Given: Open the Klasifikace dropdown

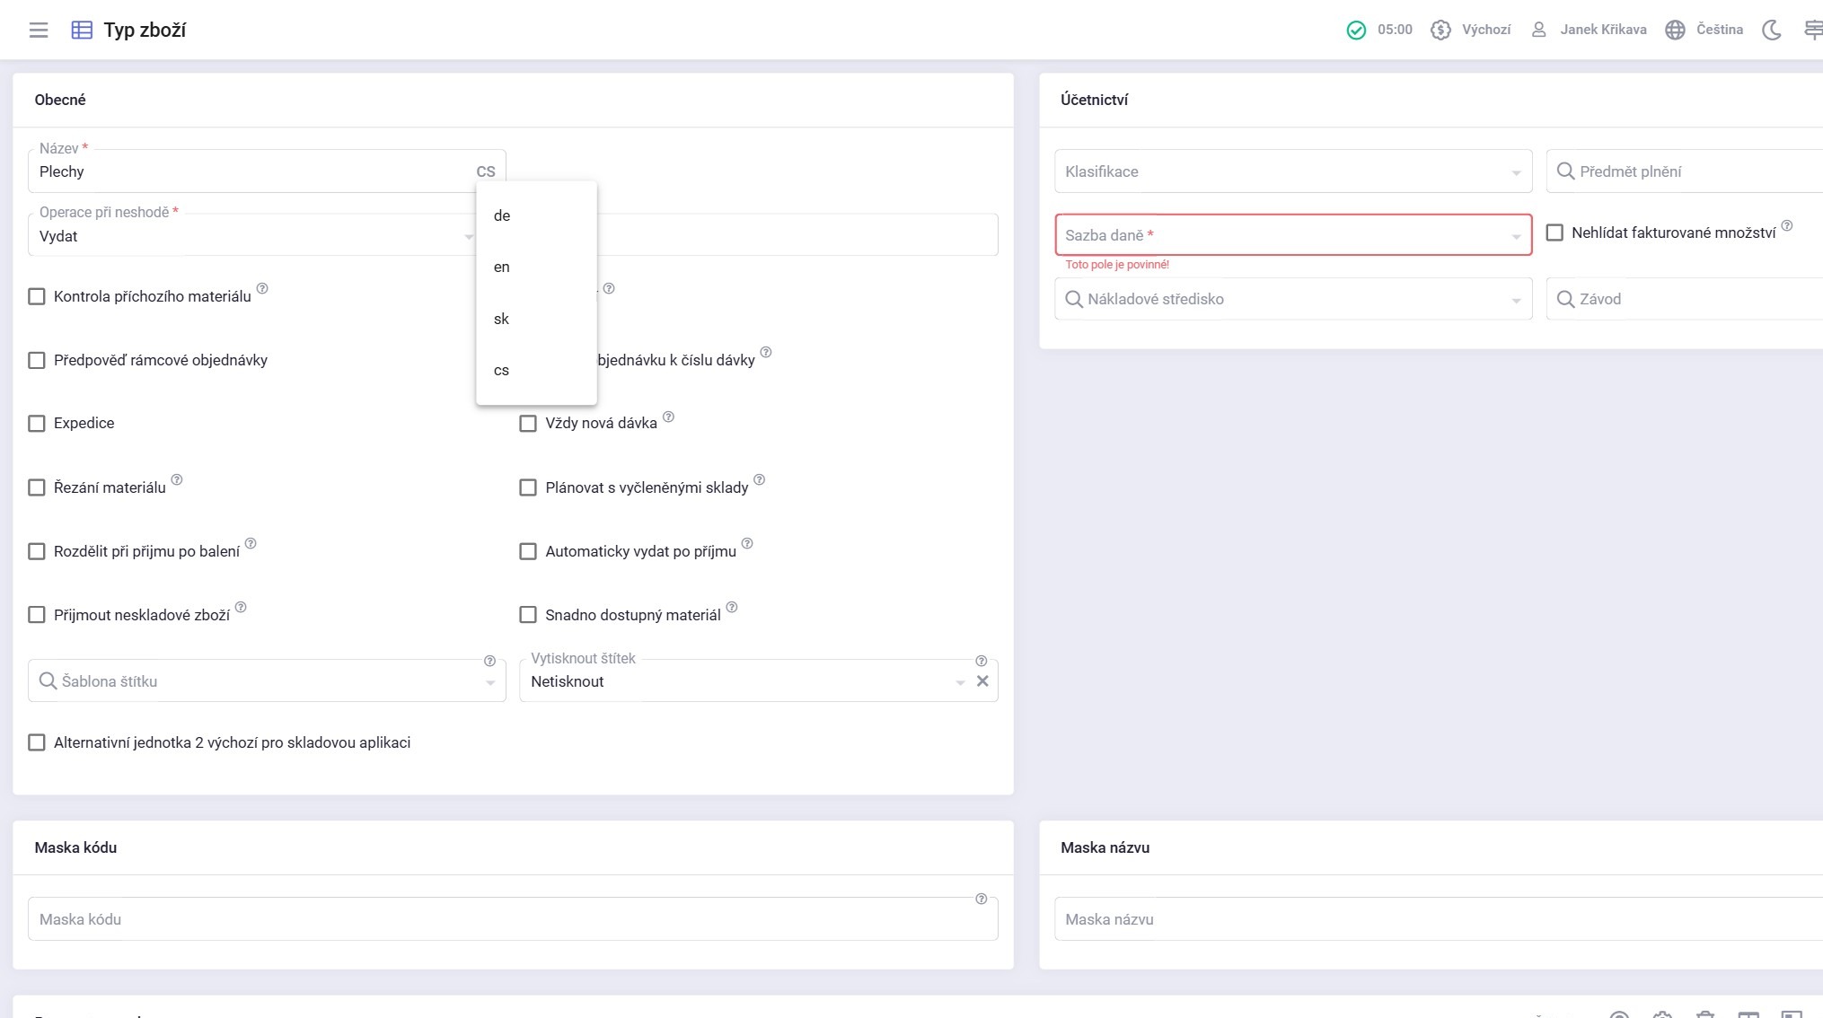Looking at the screenshot, I should [x=1516, y=172].
